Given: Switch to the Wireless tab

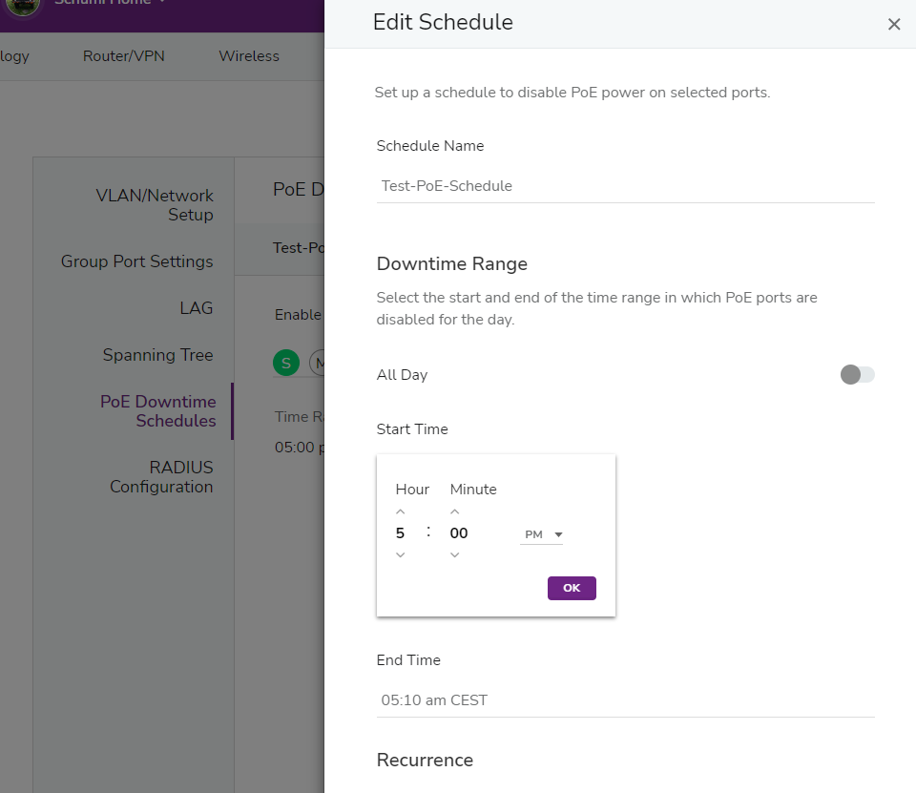Looking at the screenshot, I should (249, 56).
